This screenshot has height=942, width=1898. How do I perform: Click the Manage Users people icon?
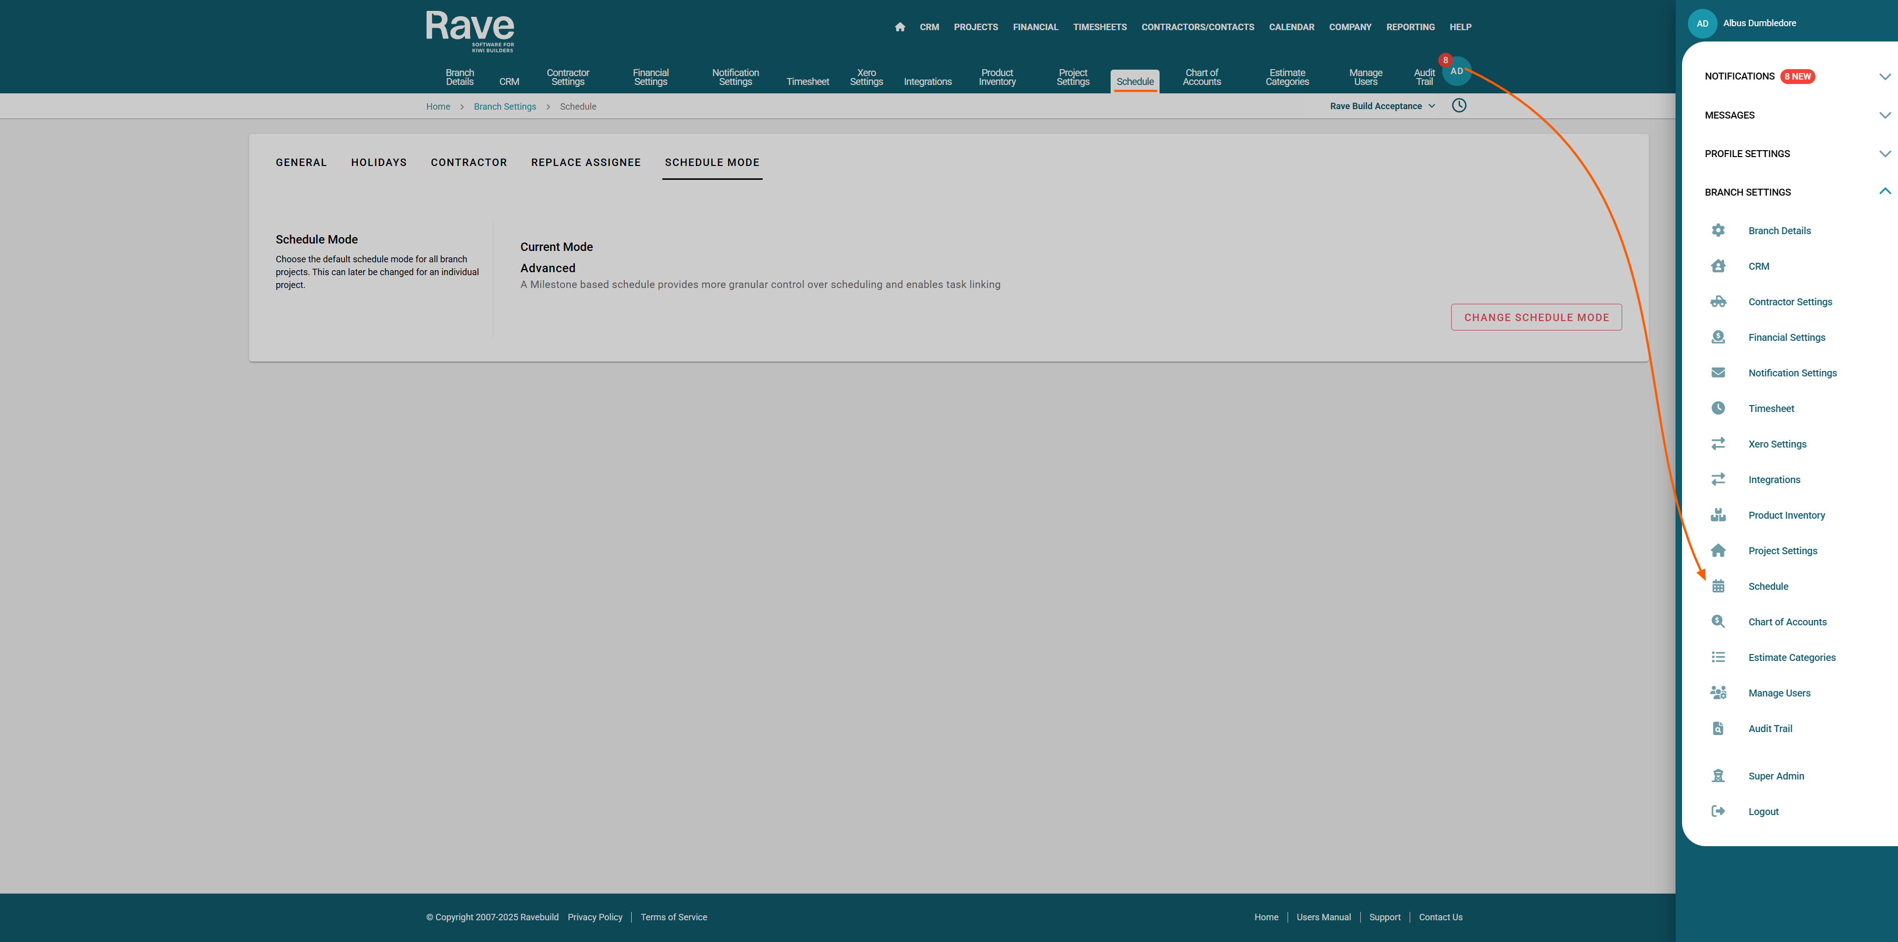coord(1718,693)
